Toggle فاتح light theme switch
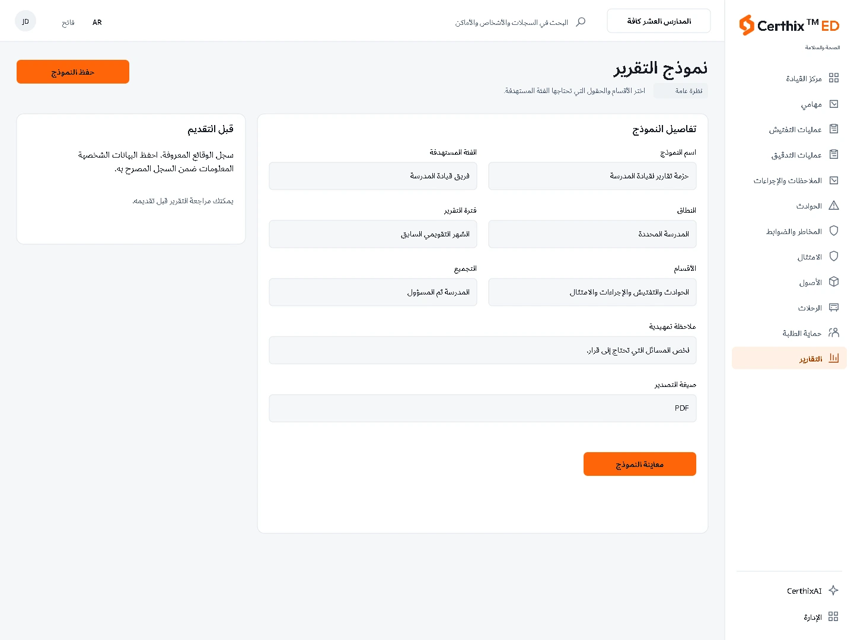 tap(68, 23)
